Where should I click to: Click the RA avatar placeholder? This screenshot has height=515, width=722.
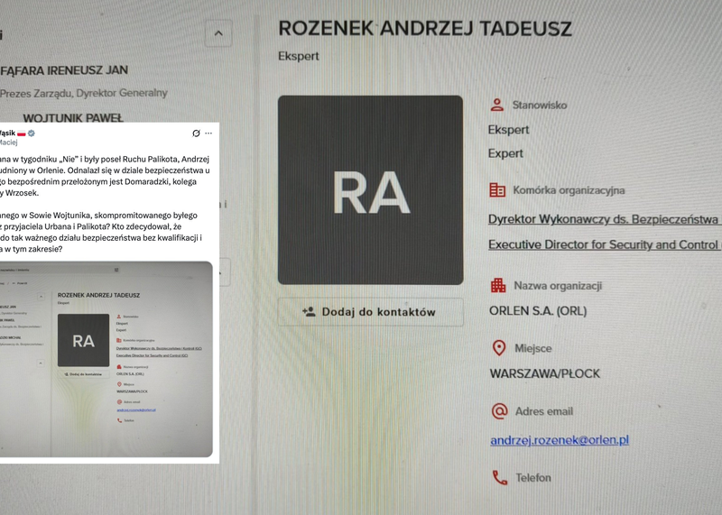[x=370, y=190]
